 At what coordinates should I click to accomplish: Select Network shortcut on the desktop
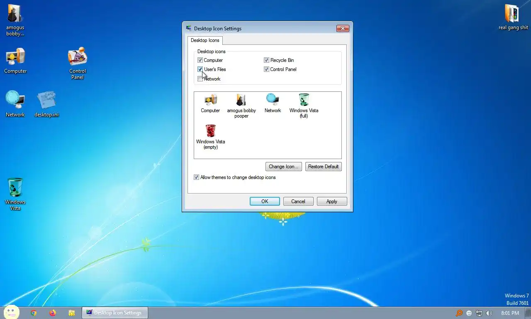pyautogui.click(x=15, y=104)
